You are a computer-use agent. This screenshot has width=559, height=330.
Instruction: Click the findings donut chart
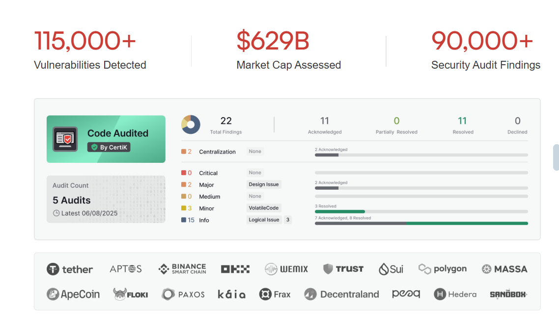click(x=191, y=125)
